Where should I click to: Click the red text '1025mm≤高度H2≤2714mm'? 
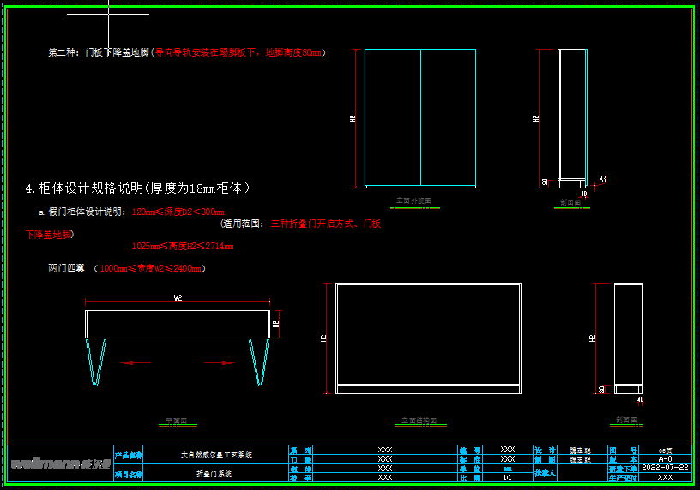click(183, 246)
